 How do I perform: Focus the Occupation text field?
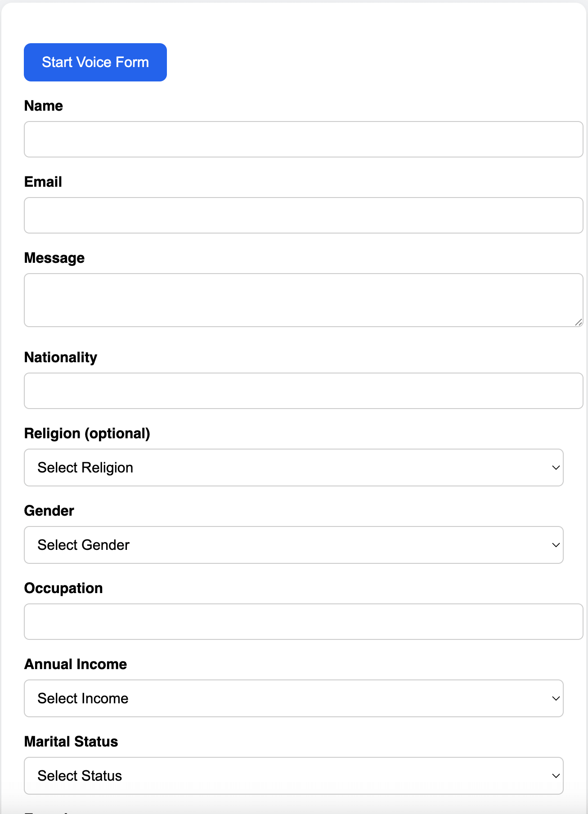pyautogui.click(x=303, y=621)
